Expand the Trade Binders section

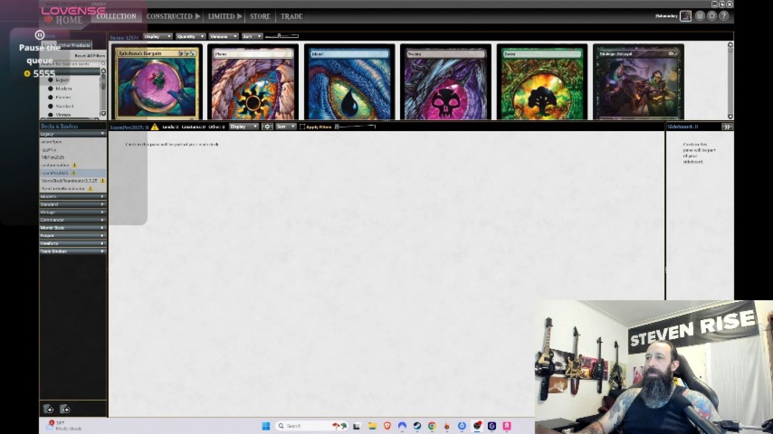(x=72, y=251)
